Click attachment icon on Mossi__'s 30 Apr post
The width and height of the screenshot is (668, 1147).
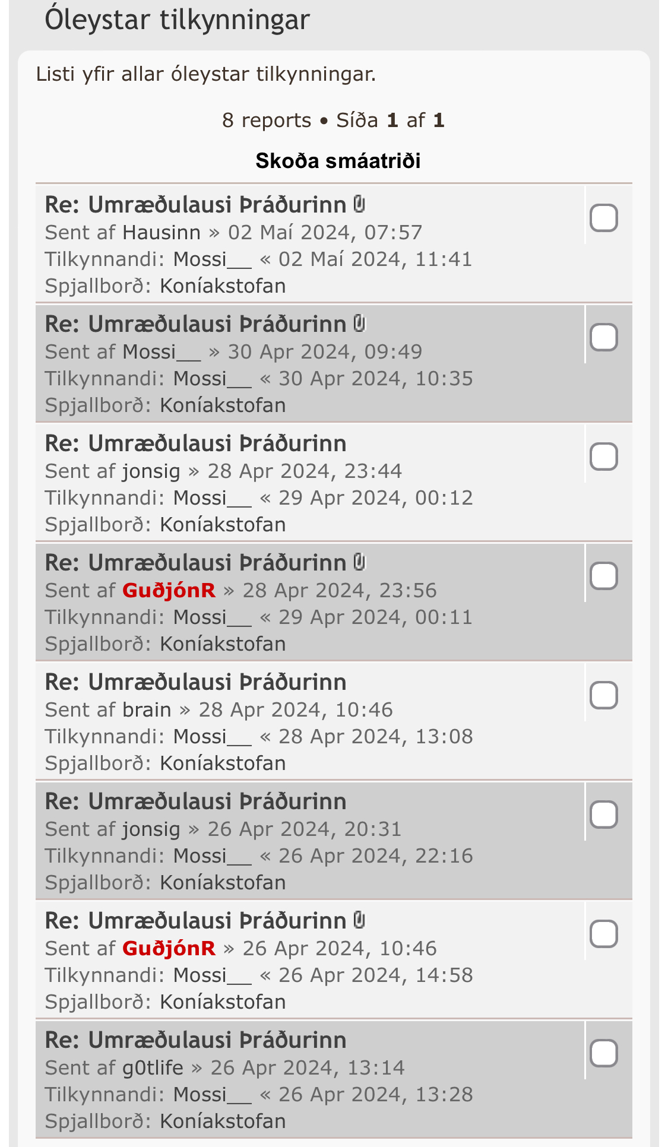coord(359,324)
